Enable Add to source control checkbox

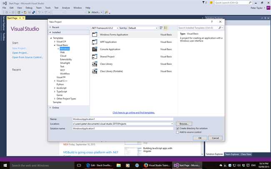(x=177, y=132)
